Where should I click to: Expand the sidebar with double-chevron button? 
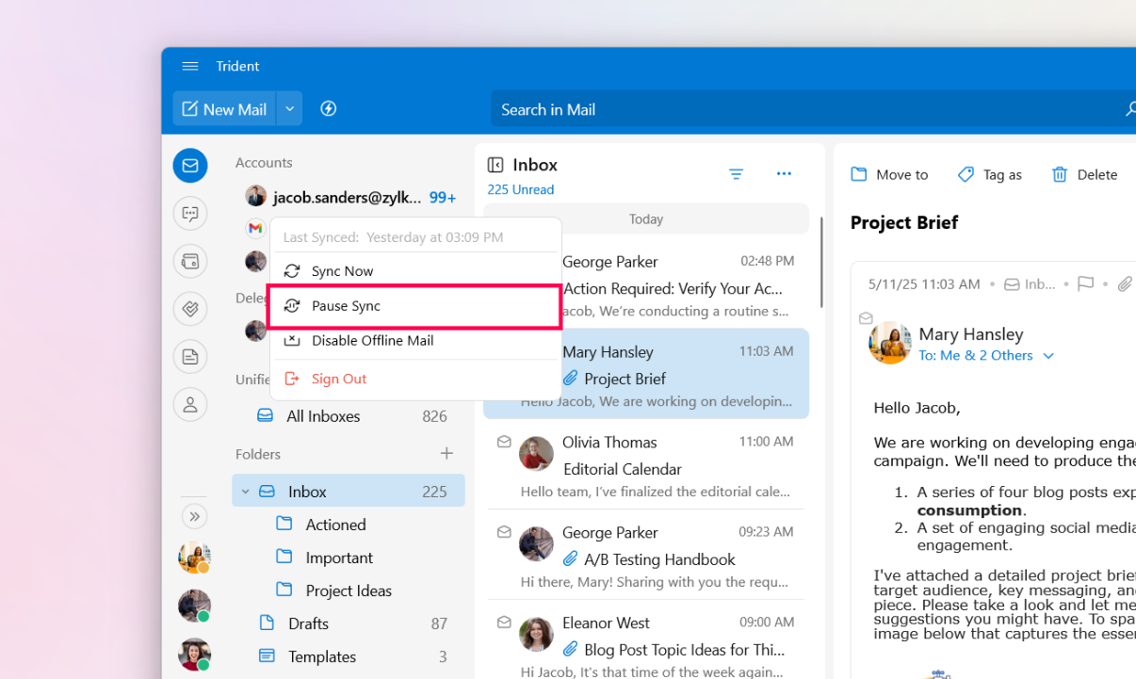[x=194, y=516]
